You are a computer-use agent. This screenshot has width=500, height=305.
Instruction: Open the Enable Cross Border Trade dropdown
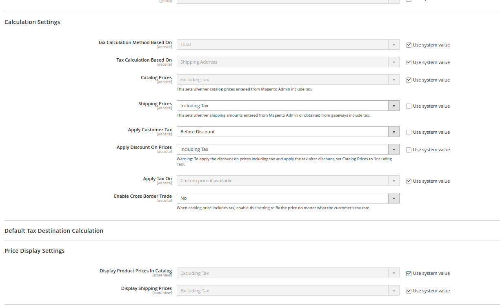(x=393, y=198)
